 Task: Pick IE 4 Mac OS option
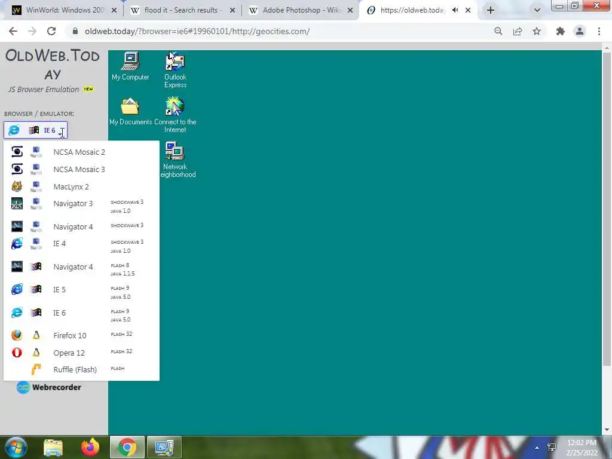tap(81, 246)
